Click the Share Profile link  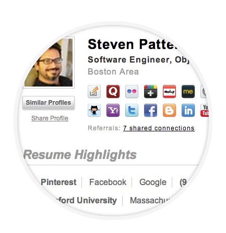[50, 118]
